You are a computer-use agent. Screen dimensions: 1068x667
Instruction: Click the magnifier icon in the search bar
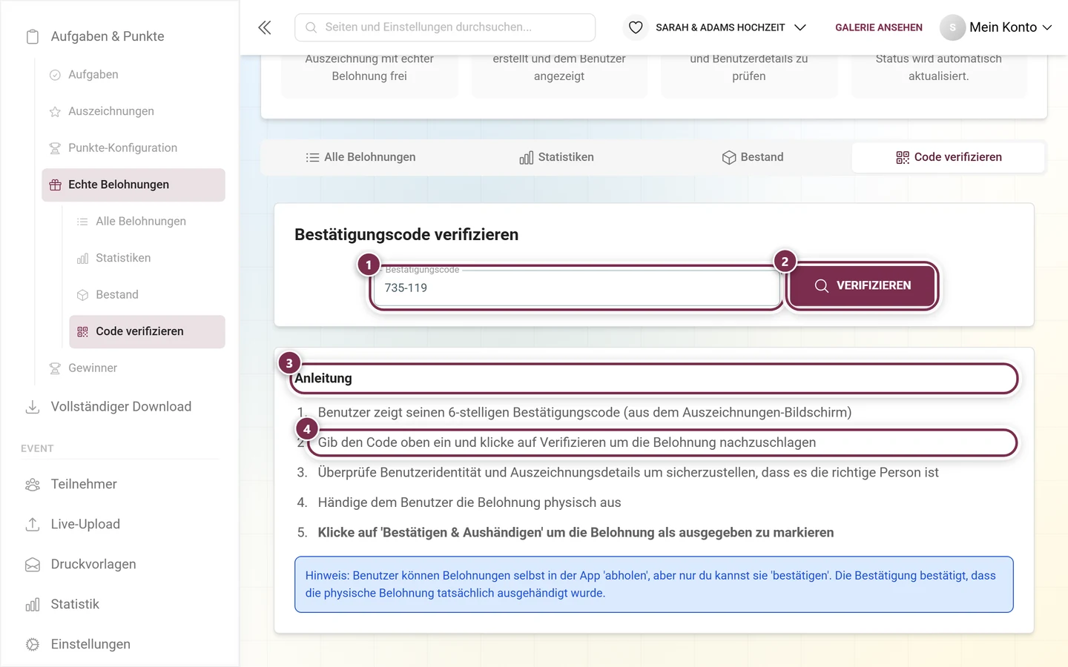311,27
